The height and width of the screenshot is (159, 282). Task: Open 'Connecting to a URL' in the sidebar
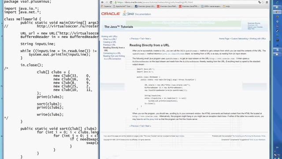(x=112, y=53)
